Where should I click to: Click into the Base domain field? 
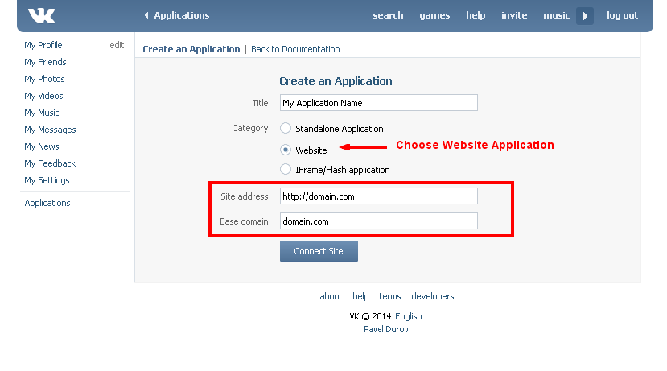click(x=378, y=221)
